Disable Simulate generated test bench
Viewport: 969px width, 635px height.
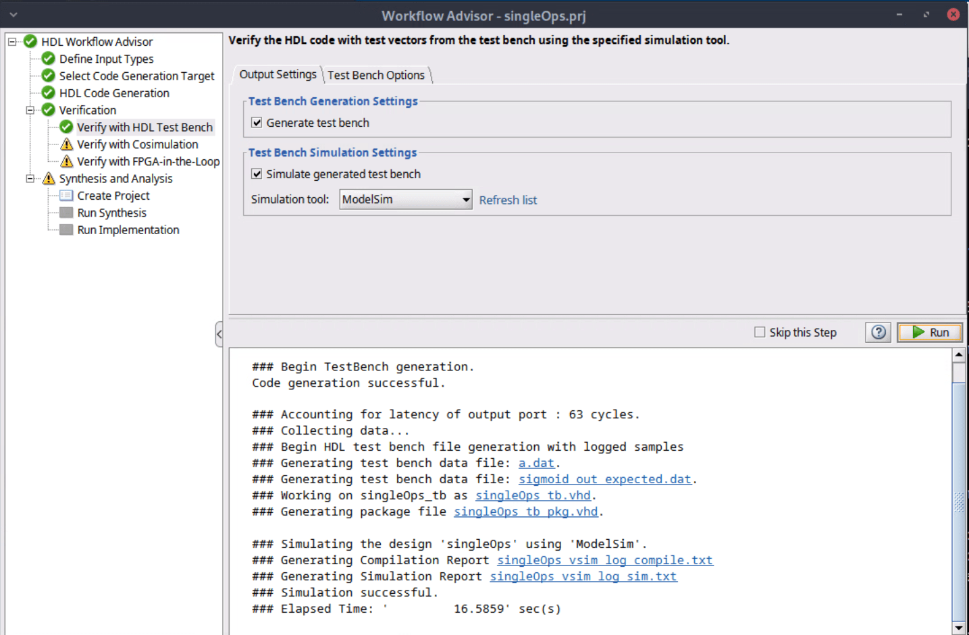coord(257,173)
